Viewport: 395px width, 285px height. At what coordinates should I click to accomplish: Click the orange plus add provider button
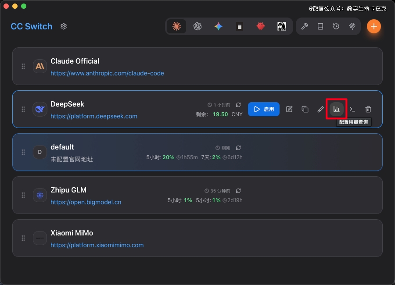coord(373,26)
